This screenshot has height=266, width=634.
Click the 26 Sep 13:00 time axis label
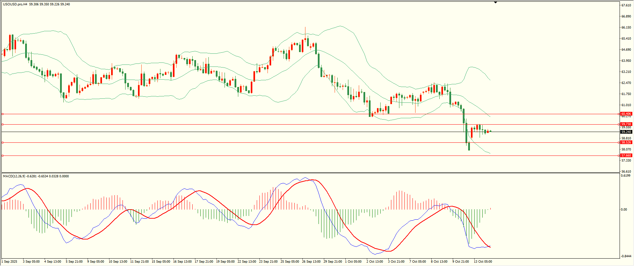[x=311, y=262]
